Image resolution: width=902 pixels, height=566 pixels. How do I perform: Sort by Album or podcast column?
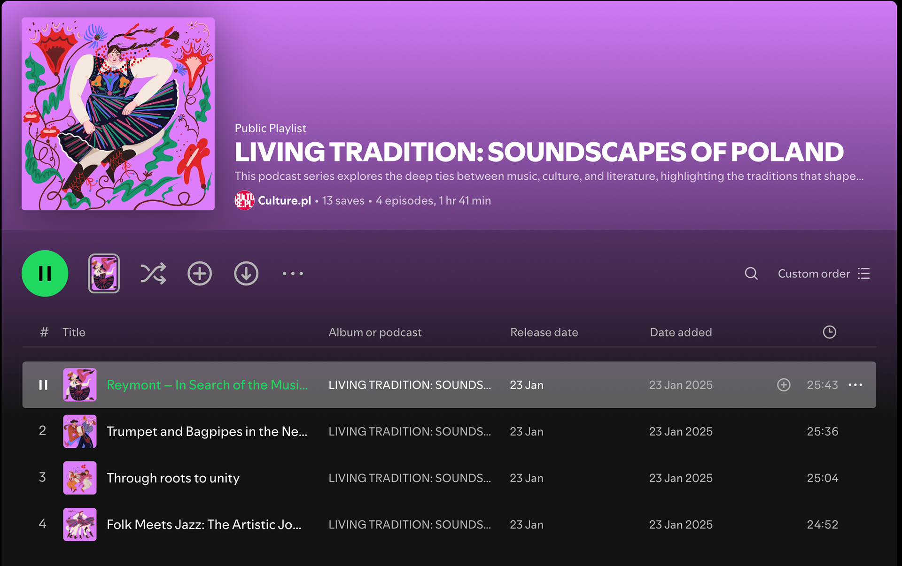[375, 332]
